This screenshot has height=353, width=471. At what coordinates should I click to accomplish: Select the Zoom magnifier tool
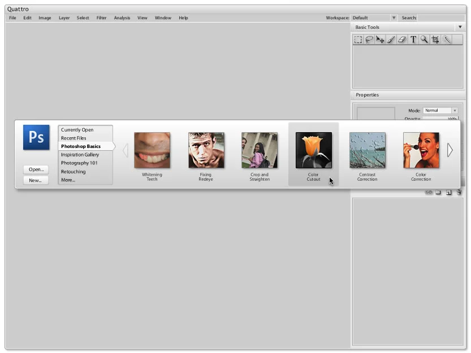424,40
